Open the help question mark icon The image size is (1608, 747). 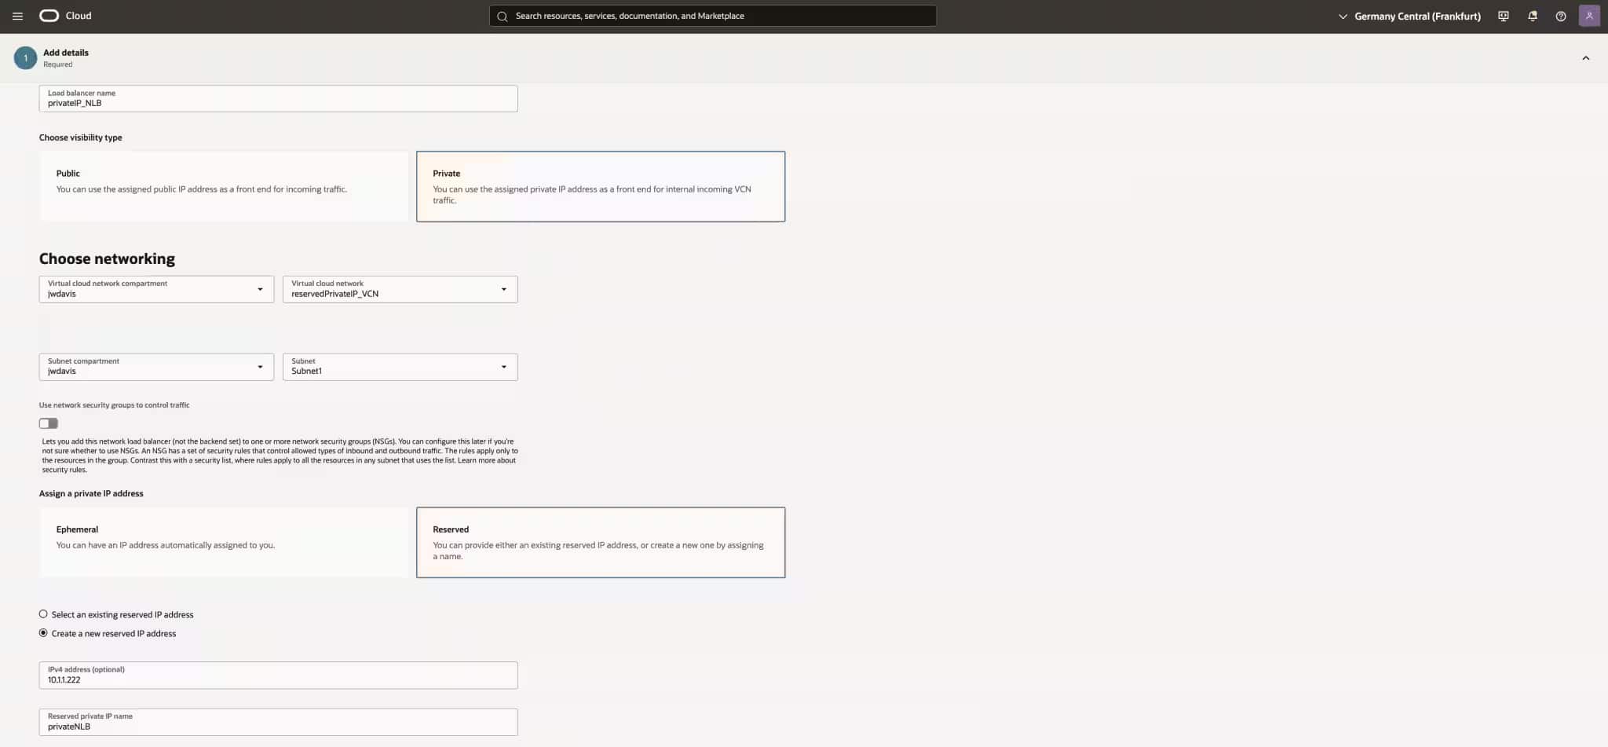click(x=1561, y=16)
